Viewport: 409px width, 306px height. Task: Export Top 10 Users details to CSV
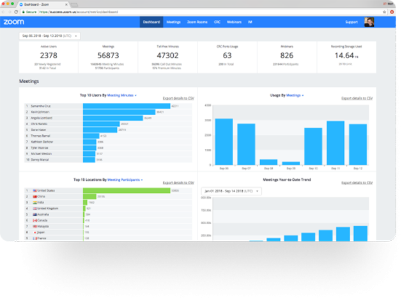pos(178,98)
